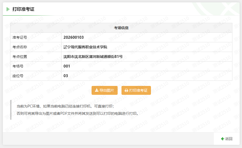Select the seat number 03
This screenshot has width=242, height=148.
coord(66,76)
